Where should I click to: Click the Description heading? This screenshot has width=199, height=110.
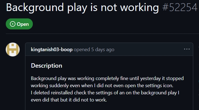[46, 66]
